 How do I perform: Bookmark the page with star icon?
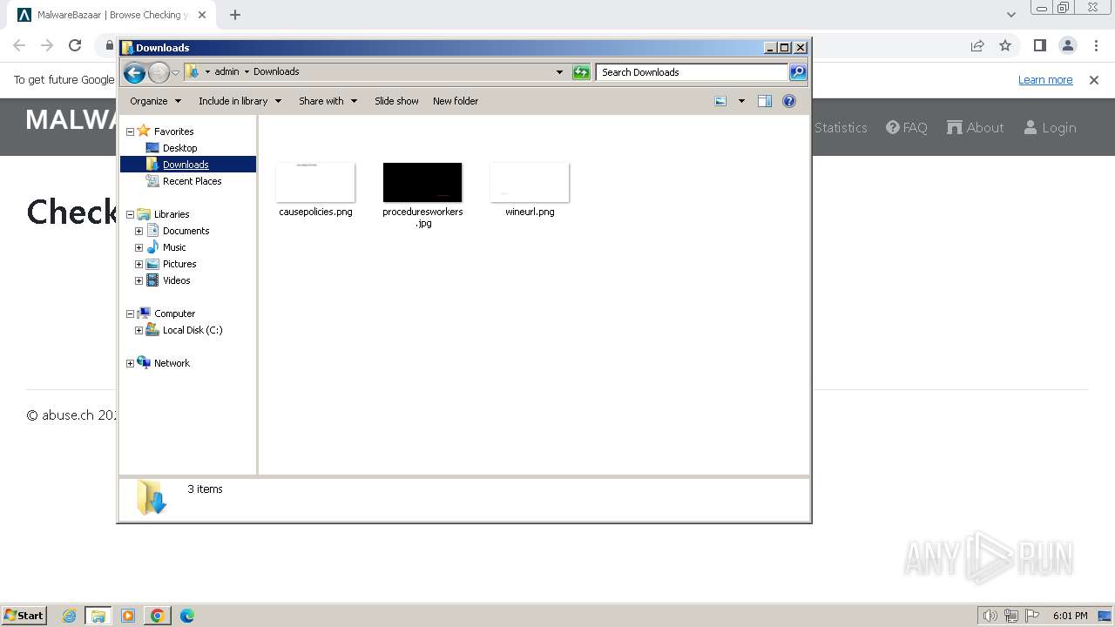[1005, 45]
